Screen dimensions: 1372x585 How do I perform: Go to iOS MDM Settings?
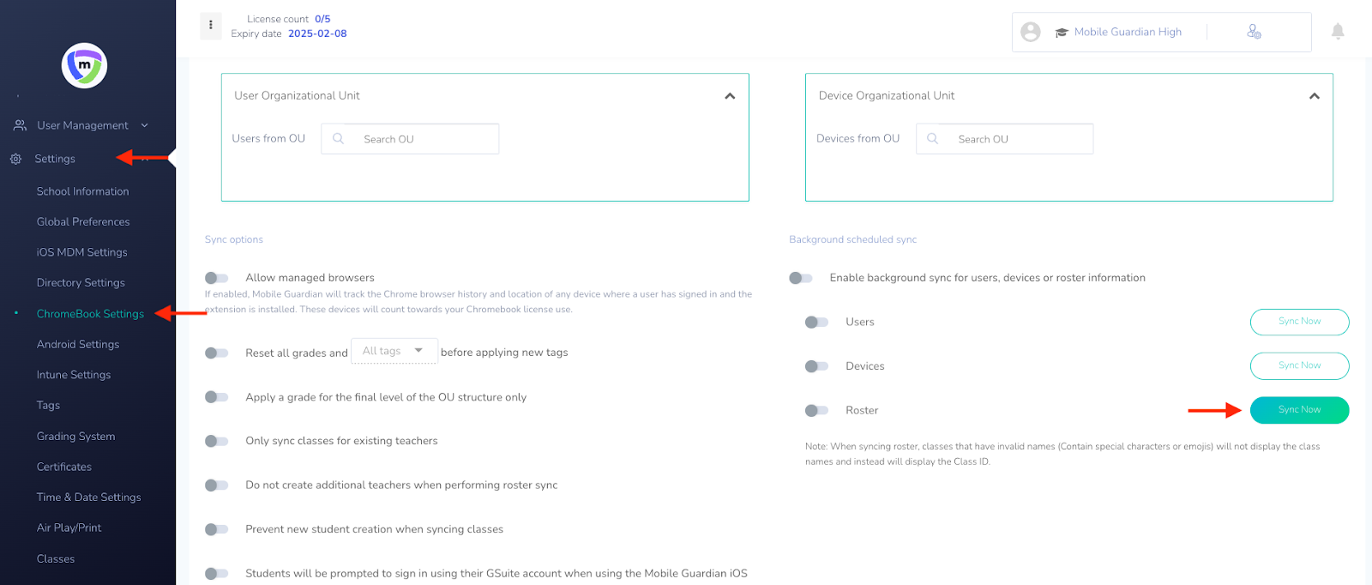pyautogui.click(x=82, y=252)
